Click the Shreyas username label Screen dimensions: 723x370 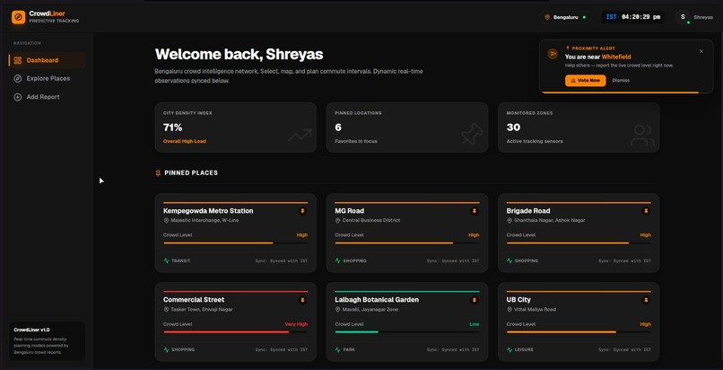[x=703, y=17]
